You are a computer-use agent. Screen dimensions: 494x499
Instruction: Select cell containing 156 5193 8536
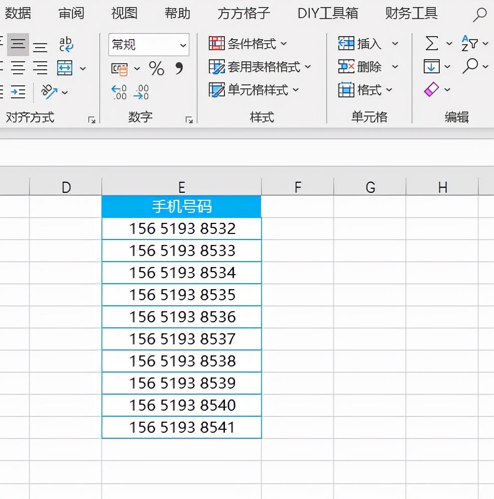[182, 317]
